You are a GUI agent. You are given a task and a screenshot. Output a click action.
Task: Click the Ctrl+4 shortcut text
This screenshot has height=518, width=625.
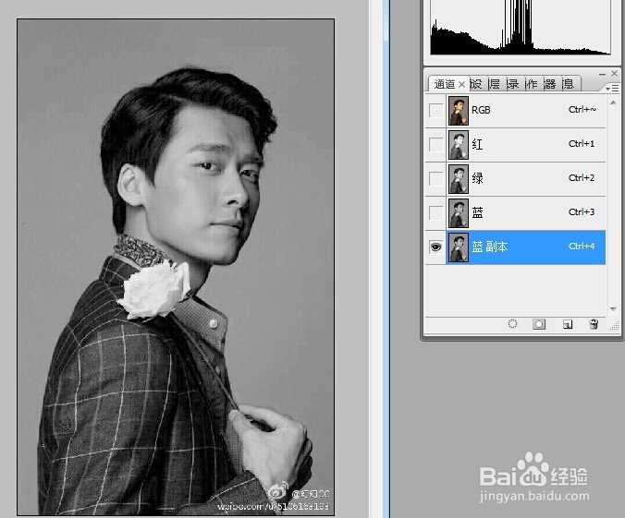[x=582, y=246]
